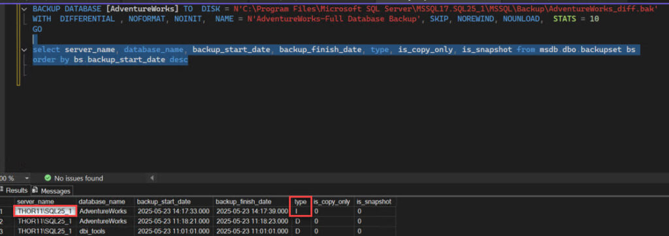Collapse the BACKUP DATABASE statement block
The height and width of the screenshot is (236, 669).
24,8
